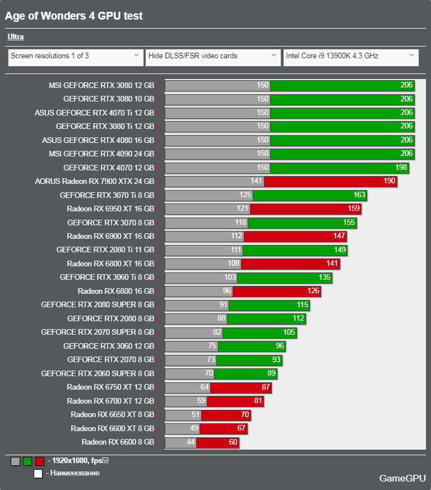
Task: Remove GEFORCE RTX 2070 8 GB using its X icon
Action: coord(159,360)
